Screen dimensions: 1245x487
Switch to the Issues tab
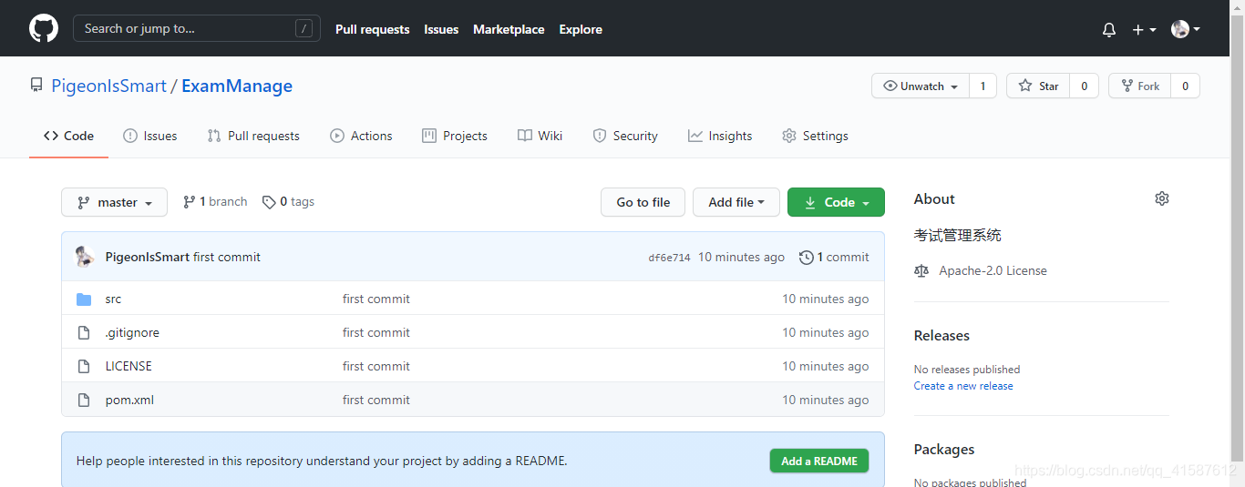[x=150, y=136]
